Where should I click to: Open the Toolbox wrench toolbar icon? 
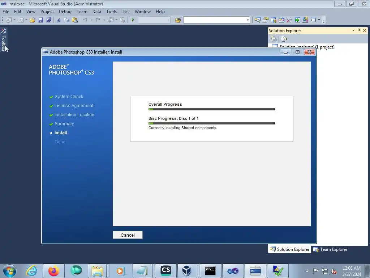[x=289, y=20]
